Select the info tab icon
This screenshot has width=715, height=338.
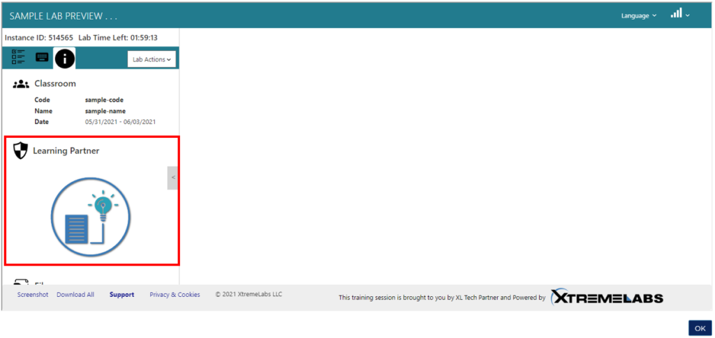pos(65,59)
